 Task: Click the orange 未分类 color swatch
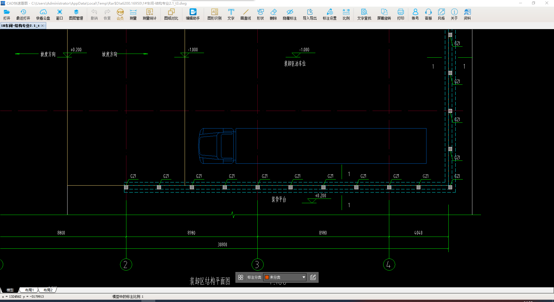click(267, 277)
